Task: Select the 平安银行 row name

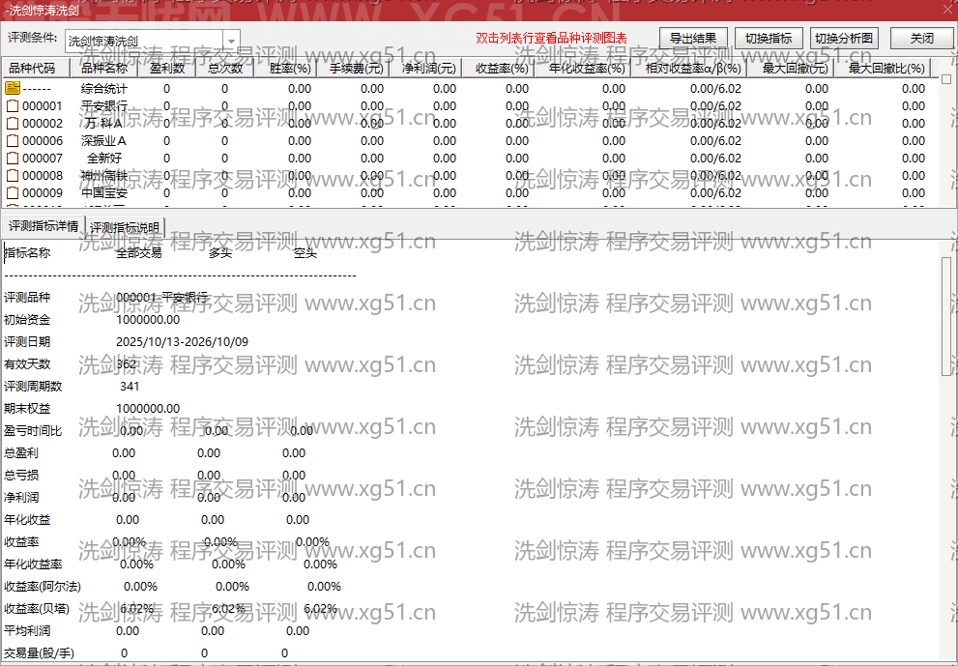Action: tap(104, 105)
